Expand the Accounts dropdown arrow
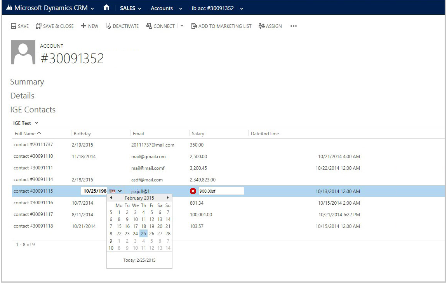 tap(181, 9)
